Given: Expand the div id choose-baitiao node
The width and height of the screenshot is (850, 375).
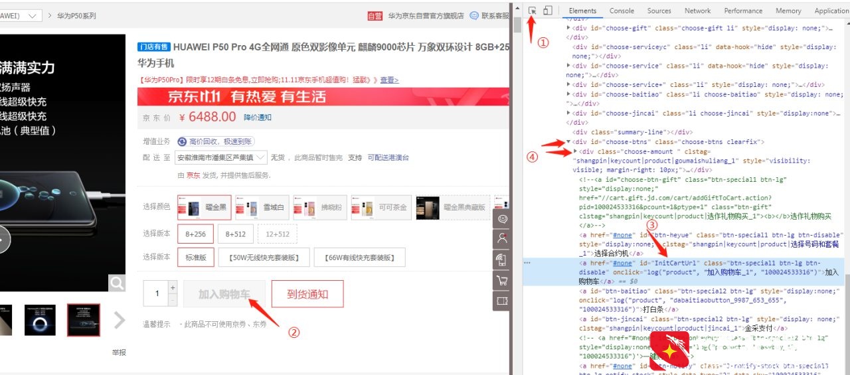Looking at the screenshot, I should [568, 94].
